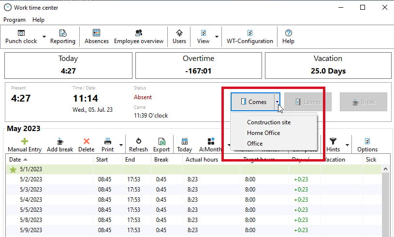394x237 pixels.
Task: Select the 5/3/2023 row
Action: (x=193, y=190)
